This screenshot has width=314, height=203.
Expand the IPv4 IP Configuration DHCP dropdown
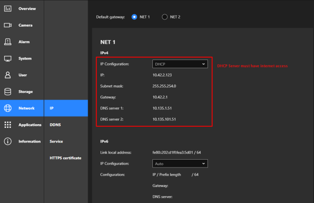pos(180,64)
